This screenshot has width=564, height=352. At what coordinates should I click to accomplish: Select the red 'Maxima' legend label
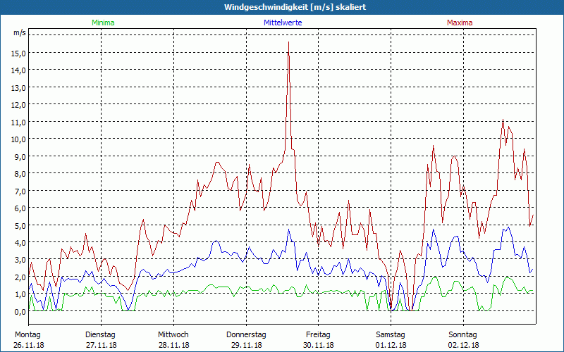point(460,23)
